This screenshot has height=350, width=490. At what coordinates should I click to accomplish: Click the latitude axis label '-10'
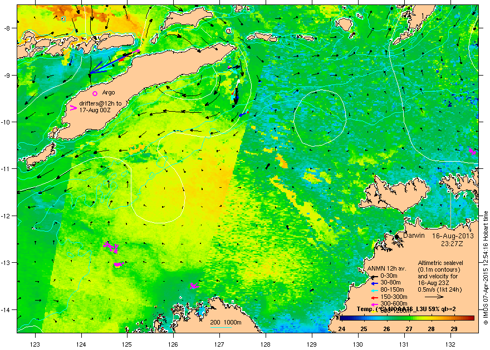click(x=7, y=122)
